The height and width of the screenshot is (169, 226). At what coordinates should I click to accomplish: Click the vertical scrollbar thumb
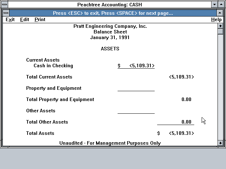tap(220, 31)
